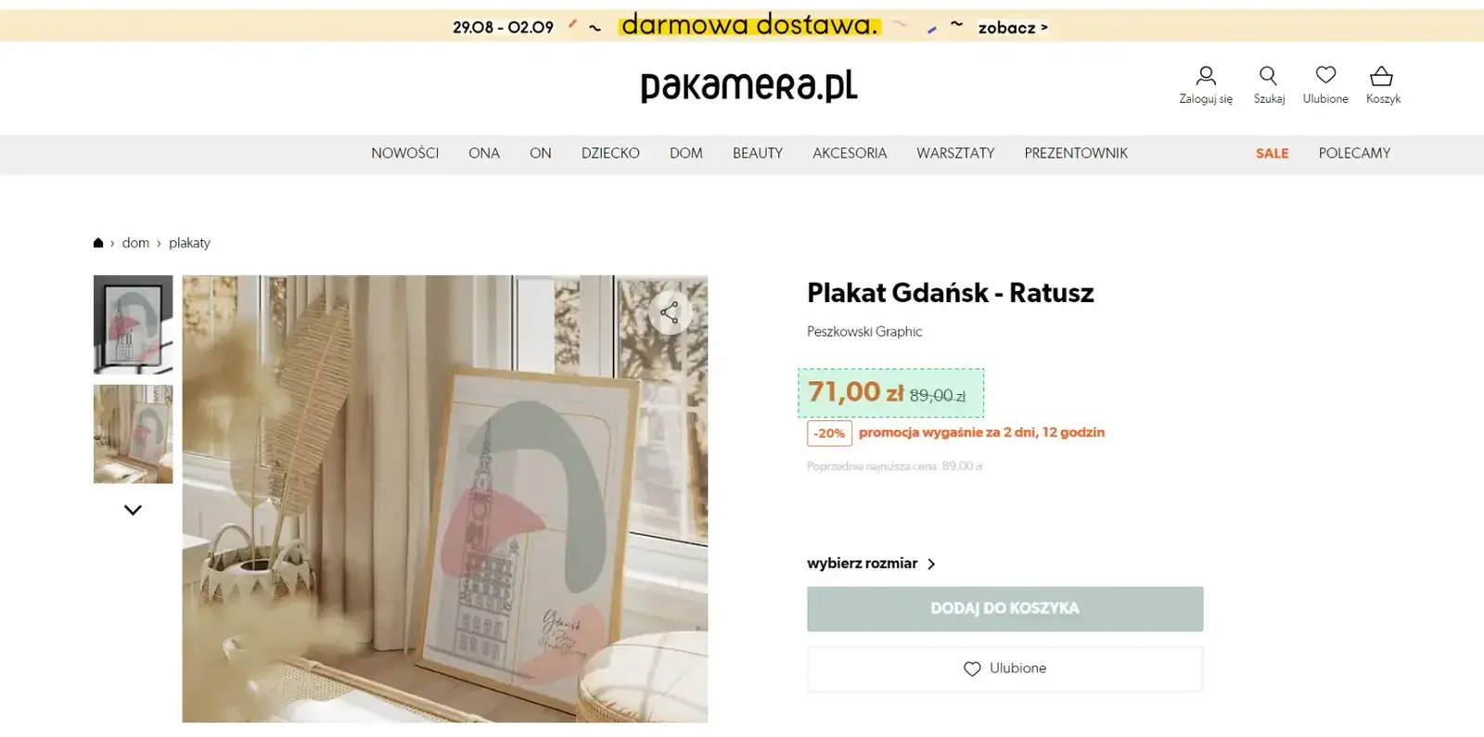The height and width of the screenshot is (737, 1484).
Task: Click the pakamera.pl logo
Action: [x=749, y=86]
